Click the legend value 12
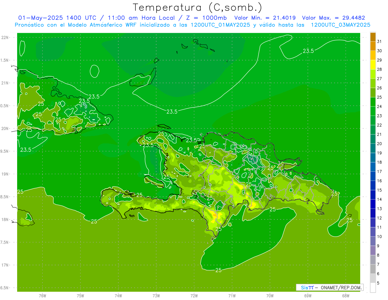The height and width of the screenshot is (300, 388). tap(379, 218)
